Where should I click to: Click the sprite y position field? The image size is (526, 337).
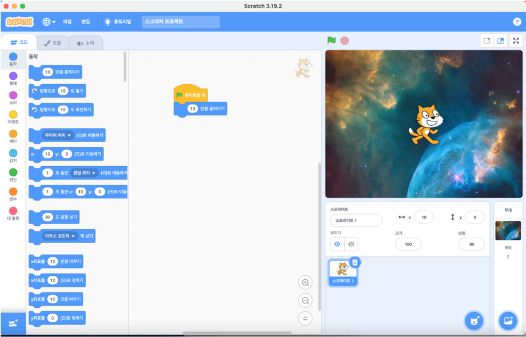point(475,217)
